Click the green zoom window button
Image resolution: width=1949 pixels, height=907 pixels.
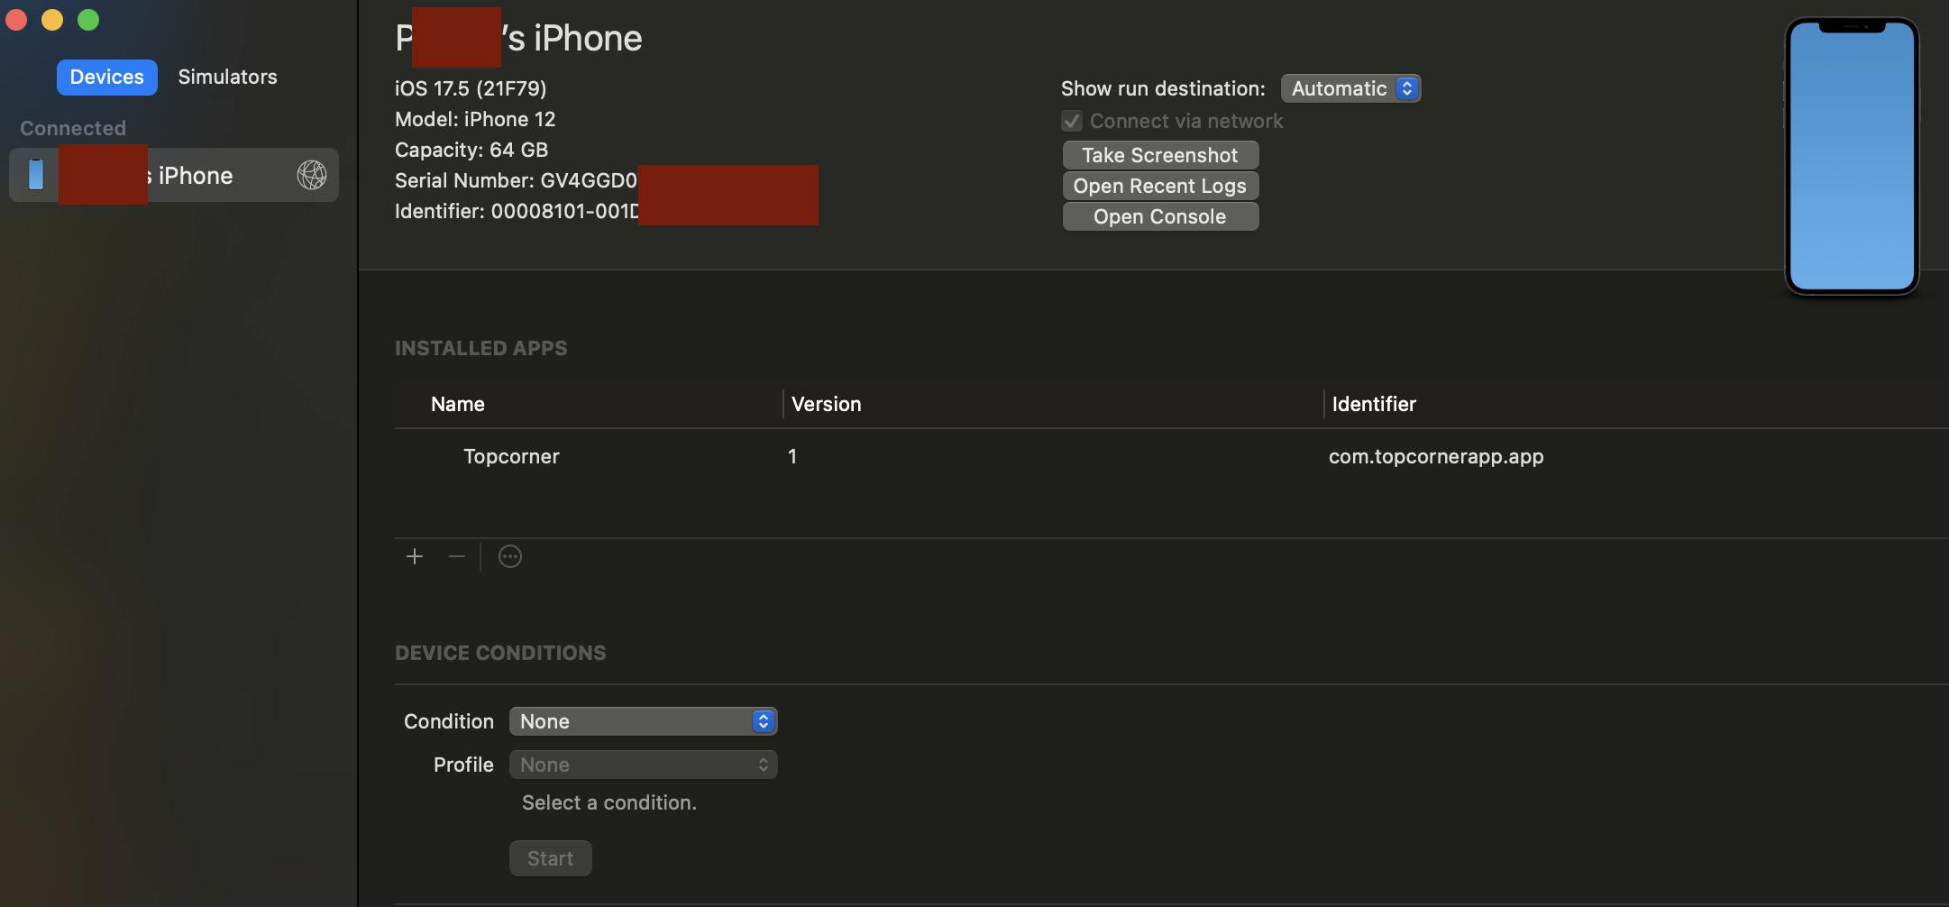(x=88, y=20)
